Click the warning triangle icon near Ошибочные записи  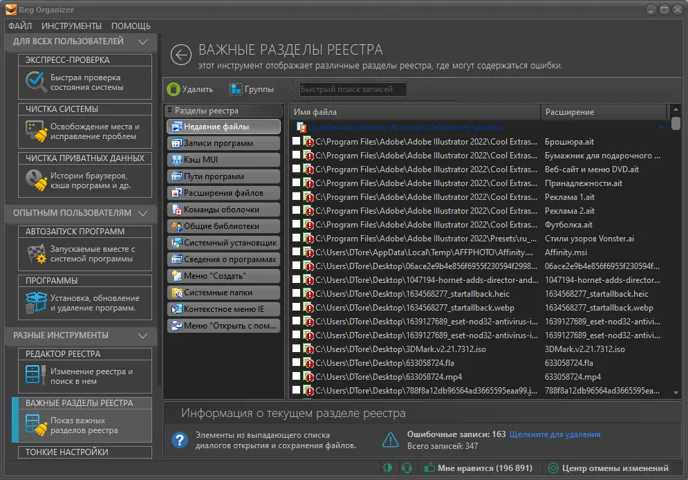point(390,440)
